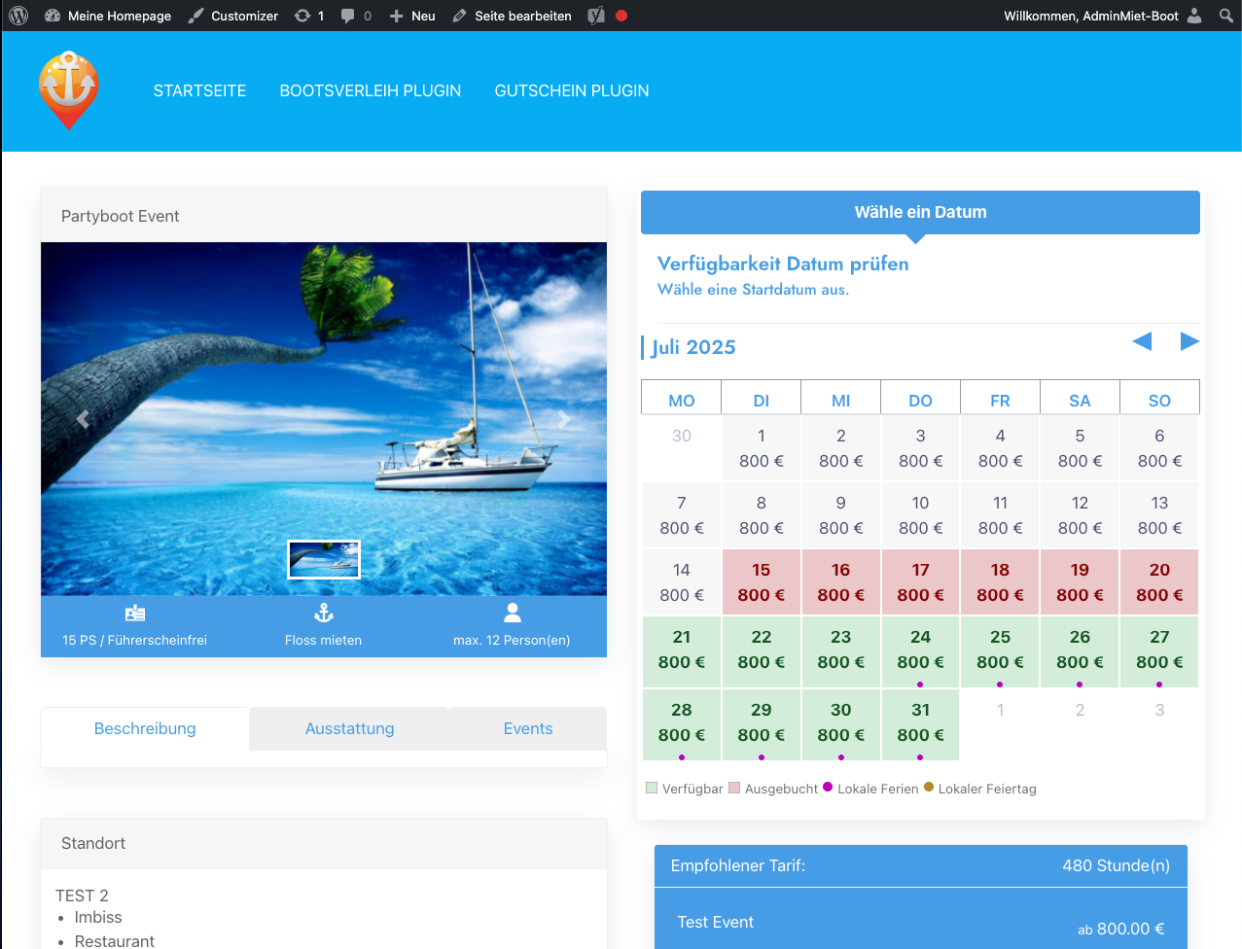
Task: Switch to the Events tab
Action: tap(527, 728)
